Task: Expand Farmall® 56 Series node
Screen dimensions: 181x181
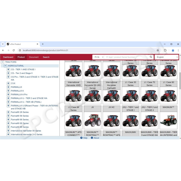Action: 8,116
